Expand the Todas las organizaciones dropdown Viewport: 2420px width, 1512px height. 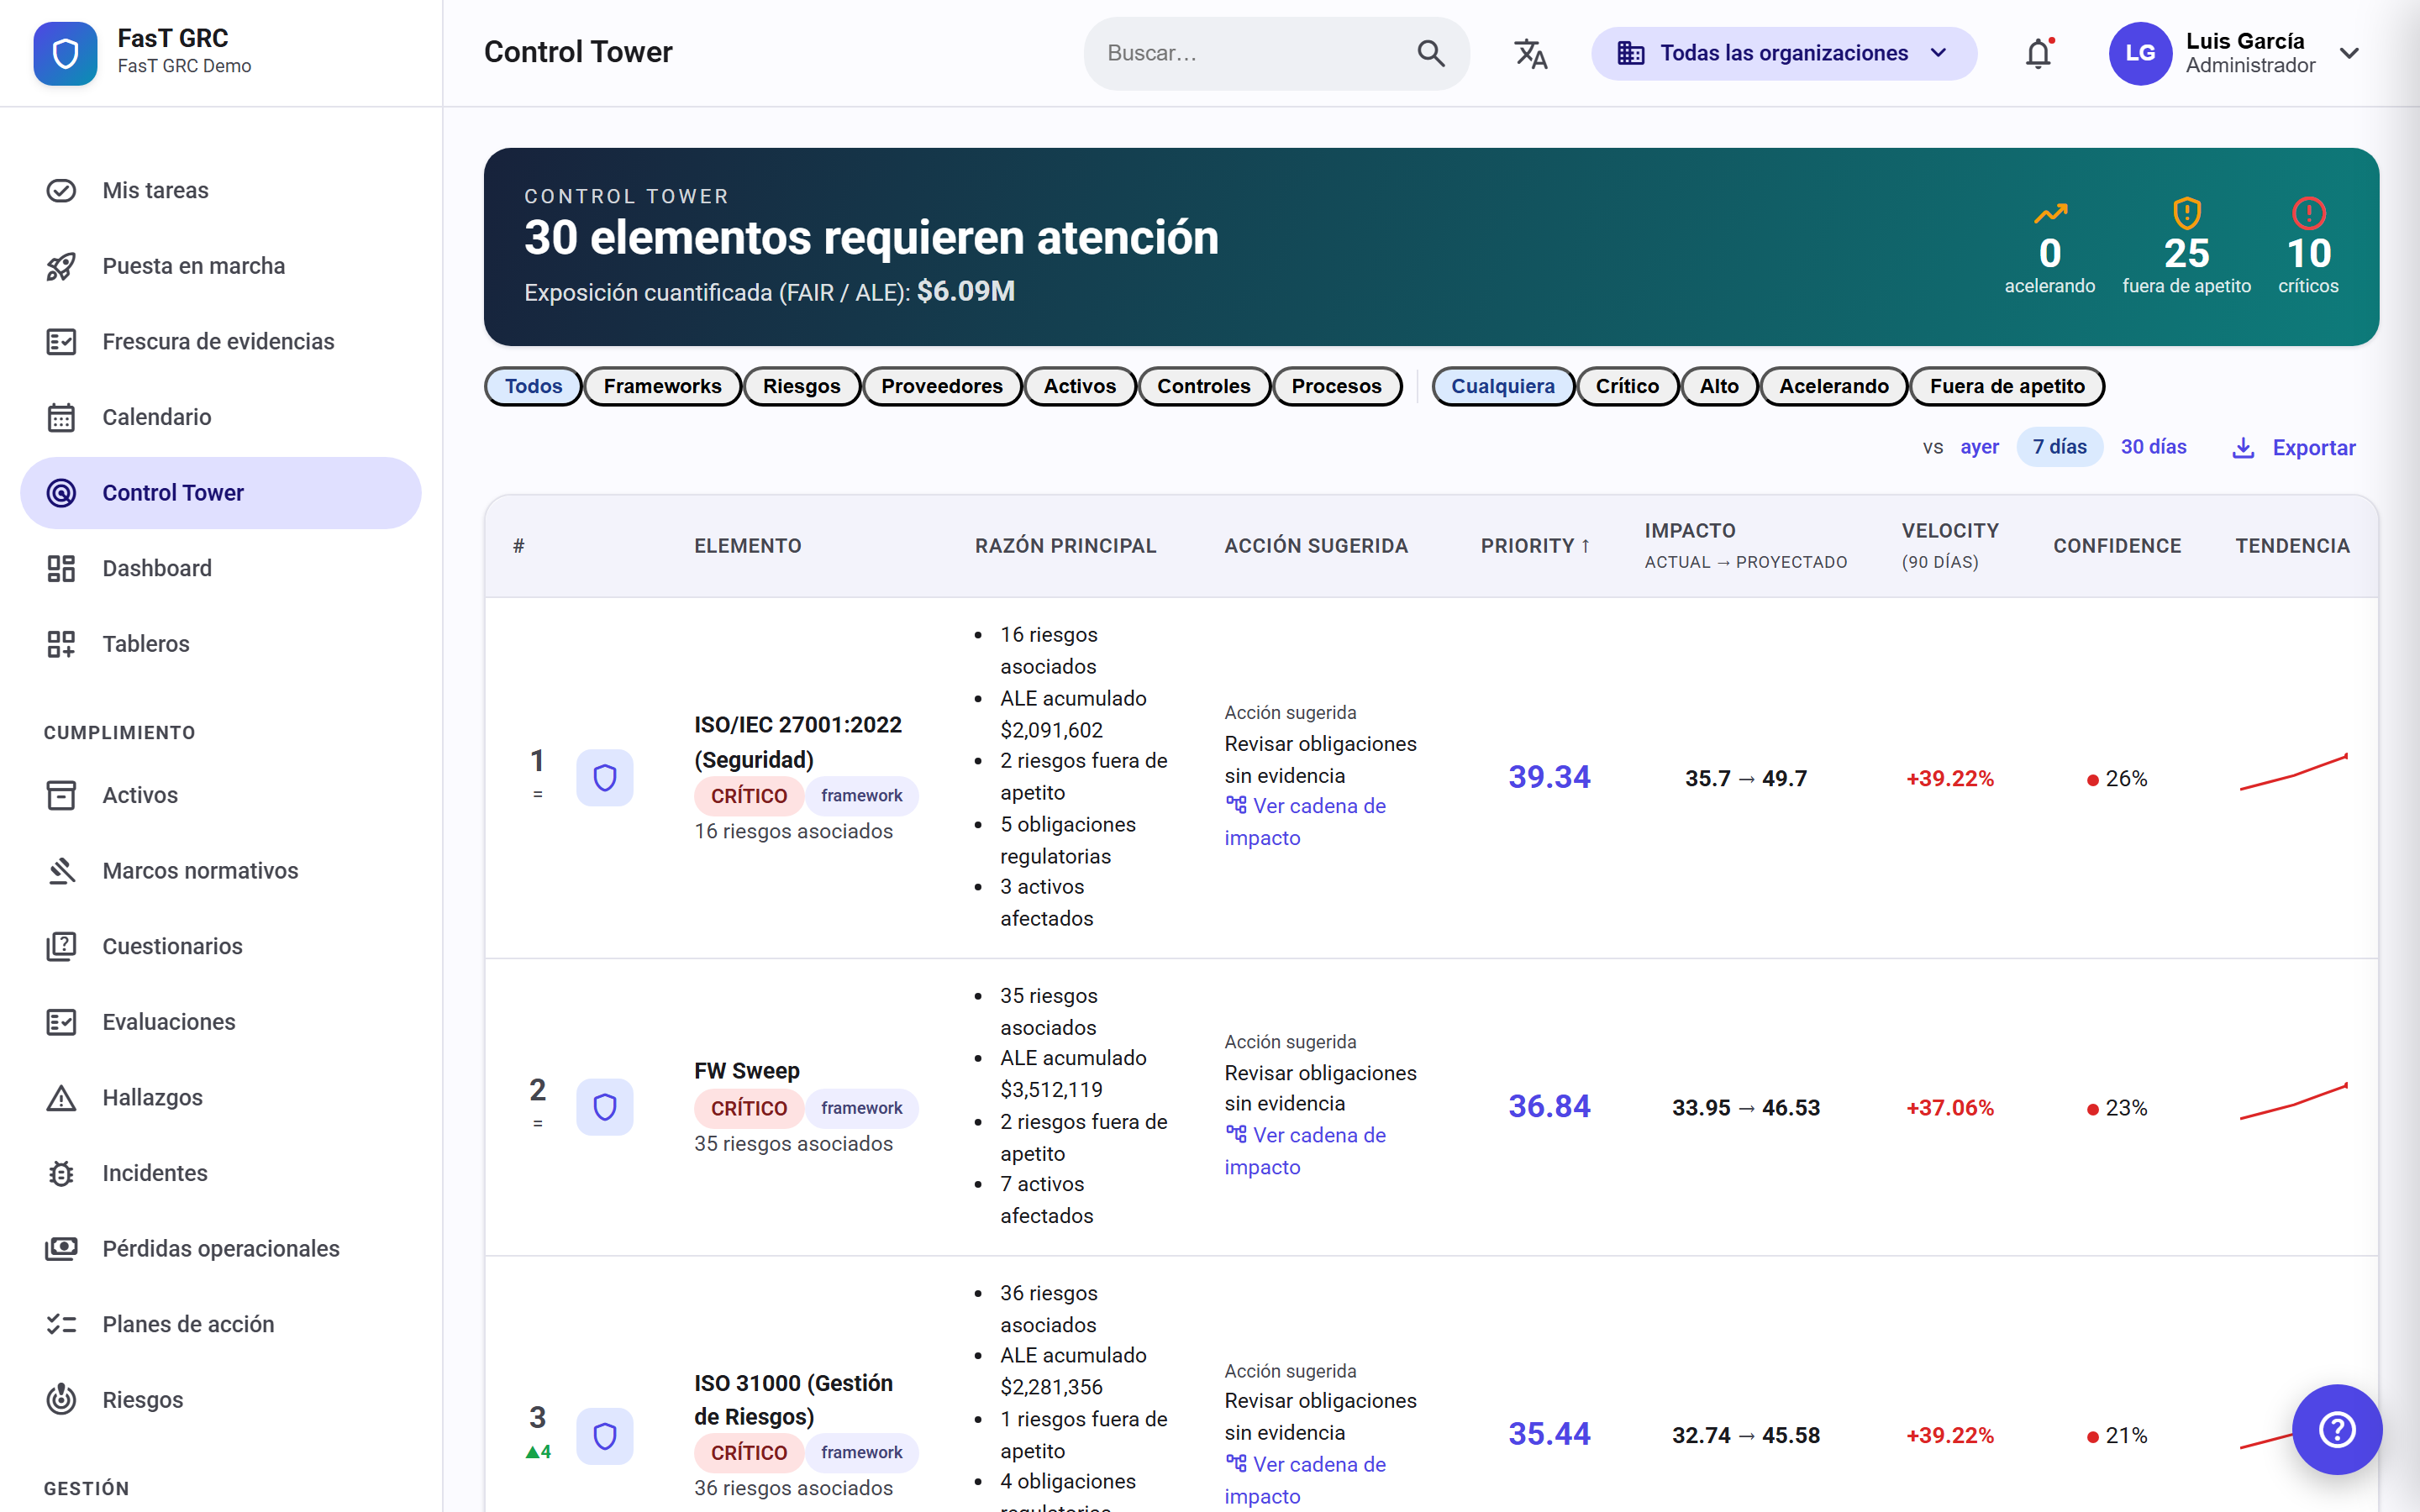[x=1783, y=53]
